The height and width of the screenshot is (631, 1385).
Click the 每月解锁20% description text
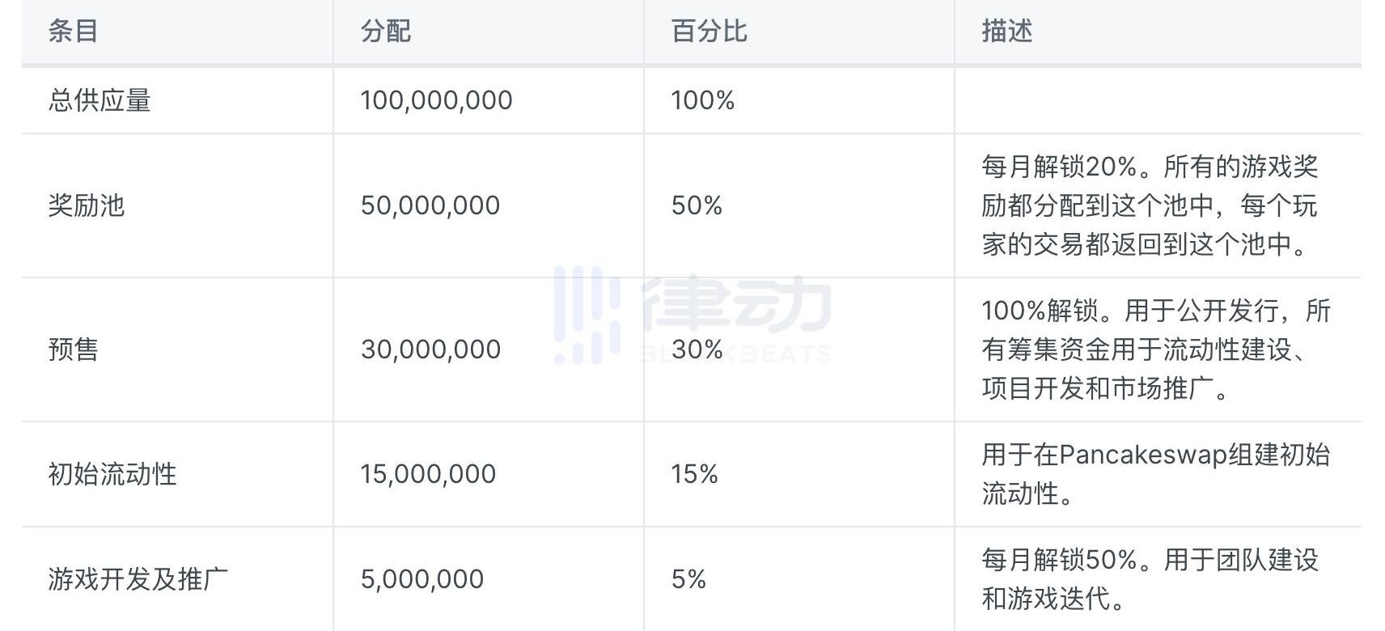pyautogui.click(x=1150, y=205)
